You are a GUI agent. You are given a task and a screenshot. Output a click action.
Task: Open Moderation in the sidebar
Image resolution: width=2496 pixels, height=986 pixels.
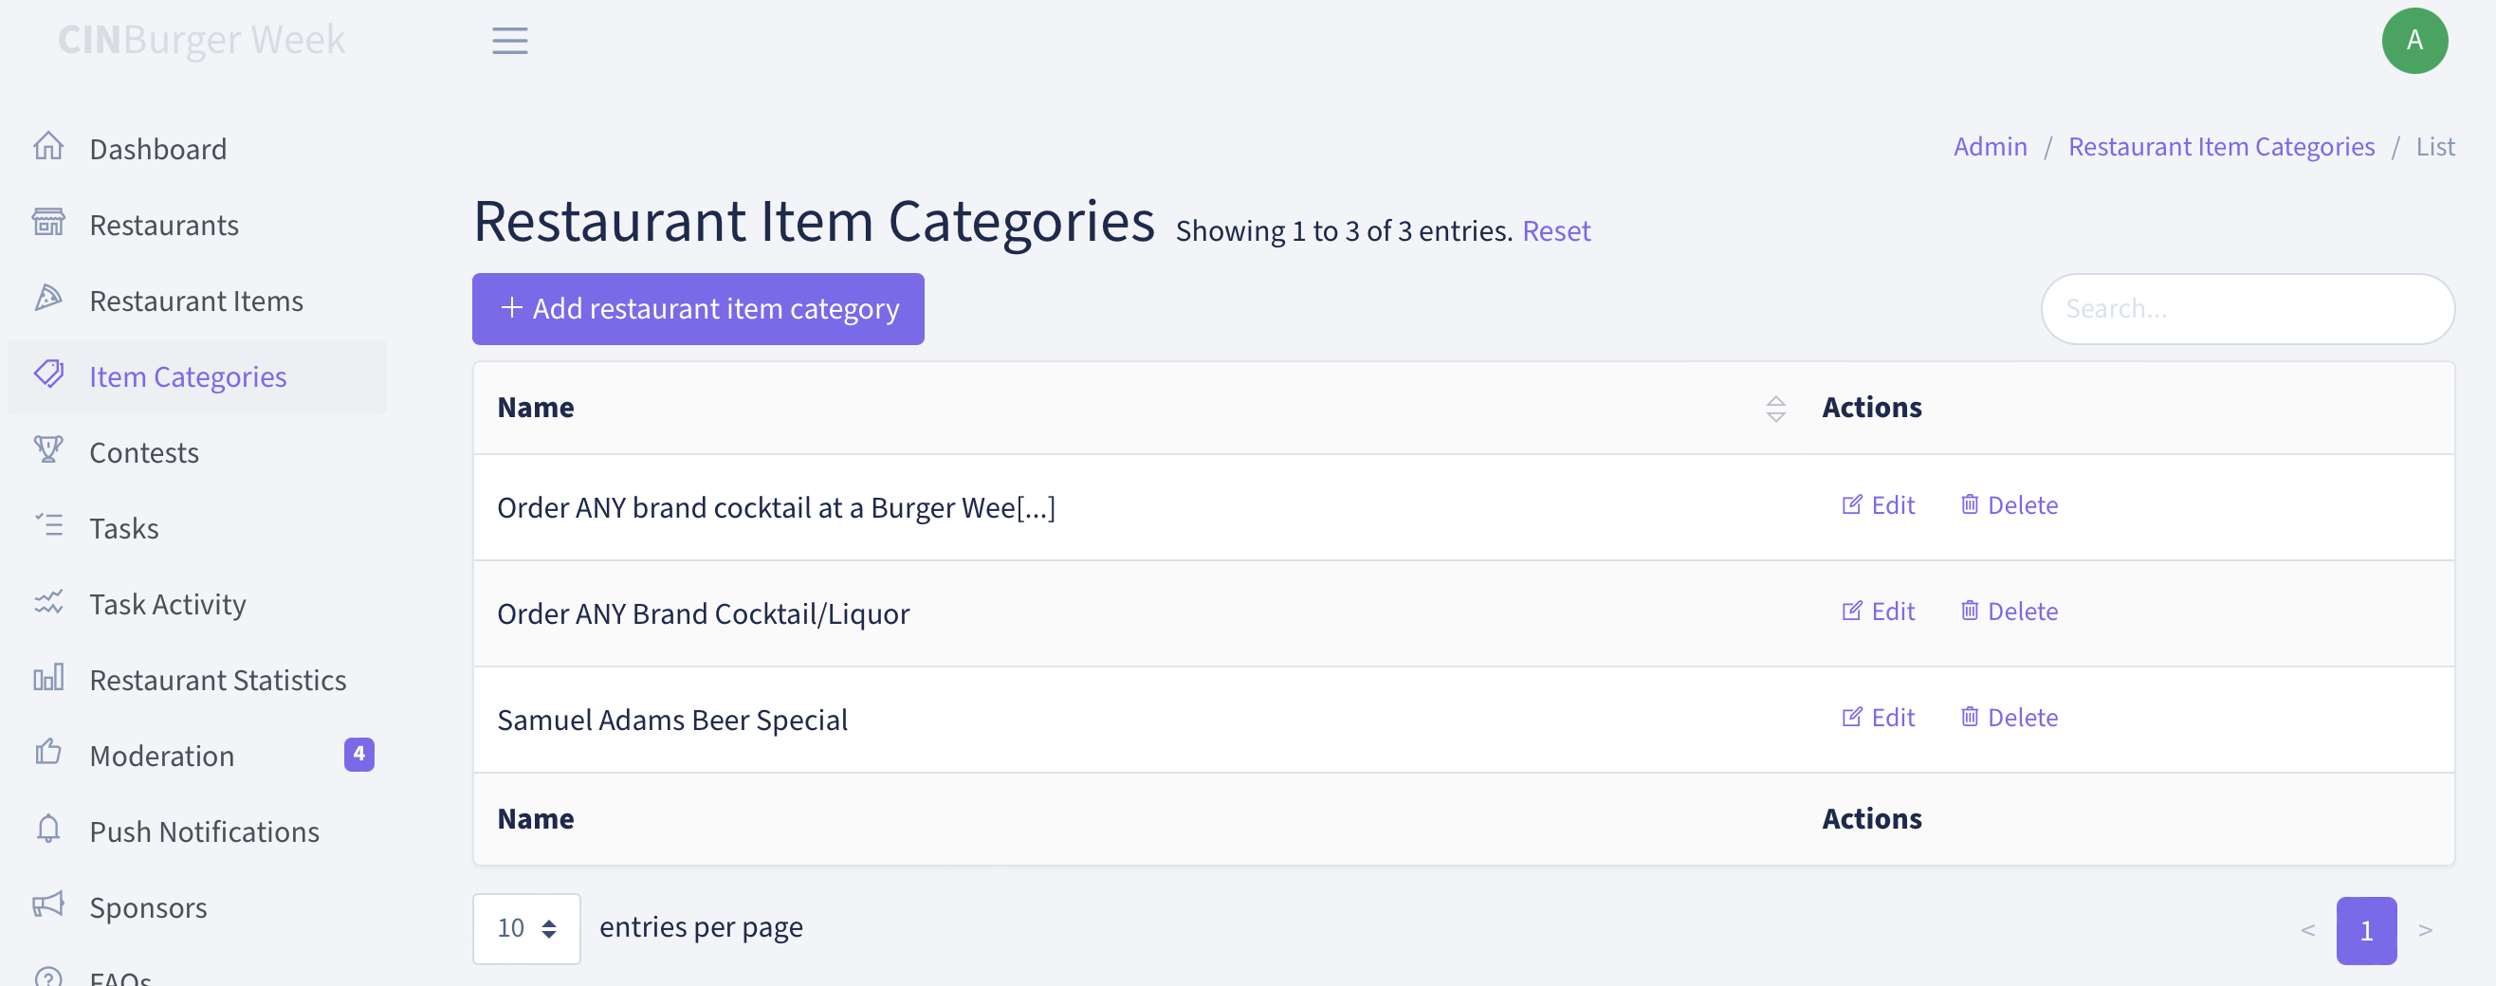click(x=162, y=756)
